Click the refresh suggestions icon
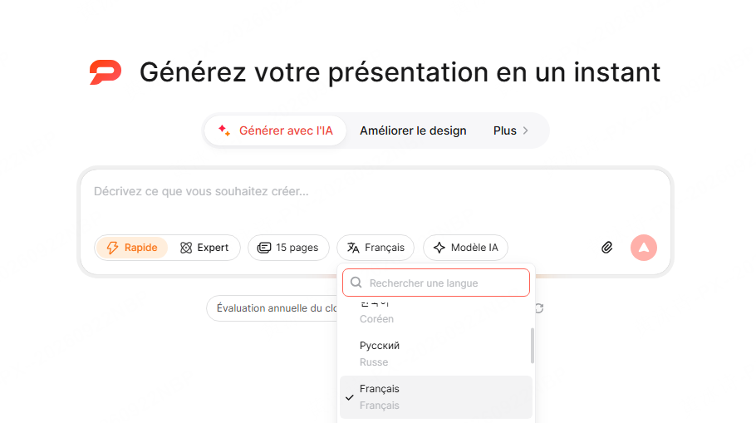This screenshot has width=756, height=423. (539, 308)
